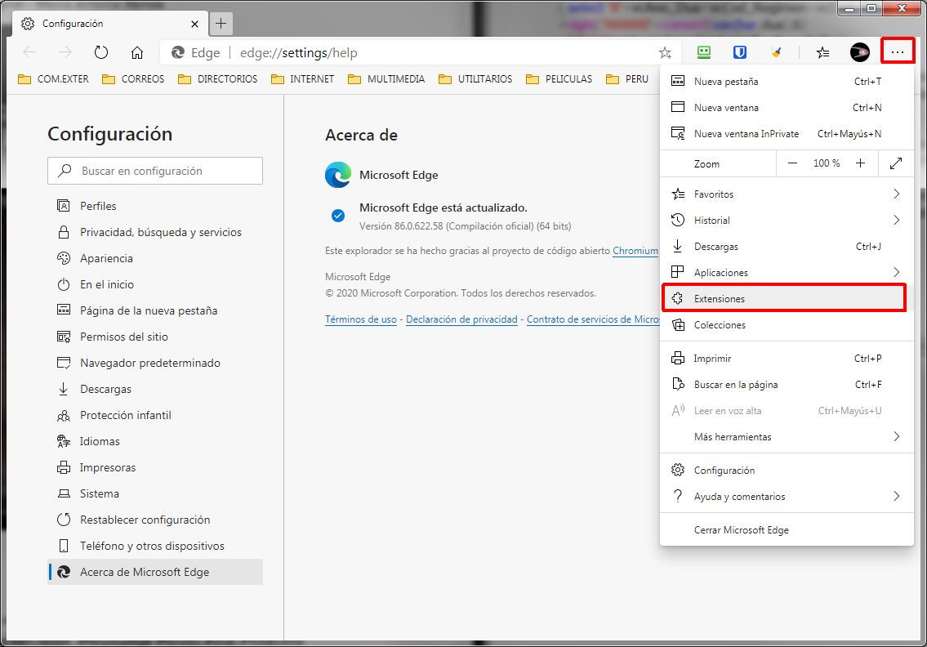Open PELICULAS bookmarks folder

click(x=559, y=78)
